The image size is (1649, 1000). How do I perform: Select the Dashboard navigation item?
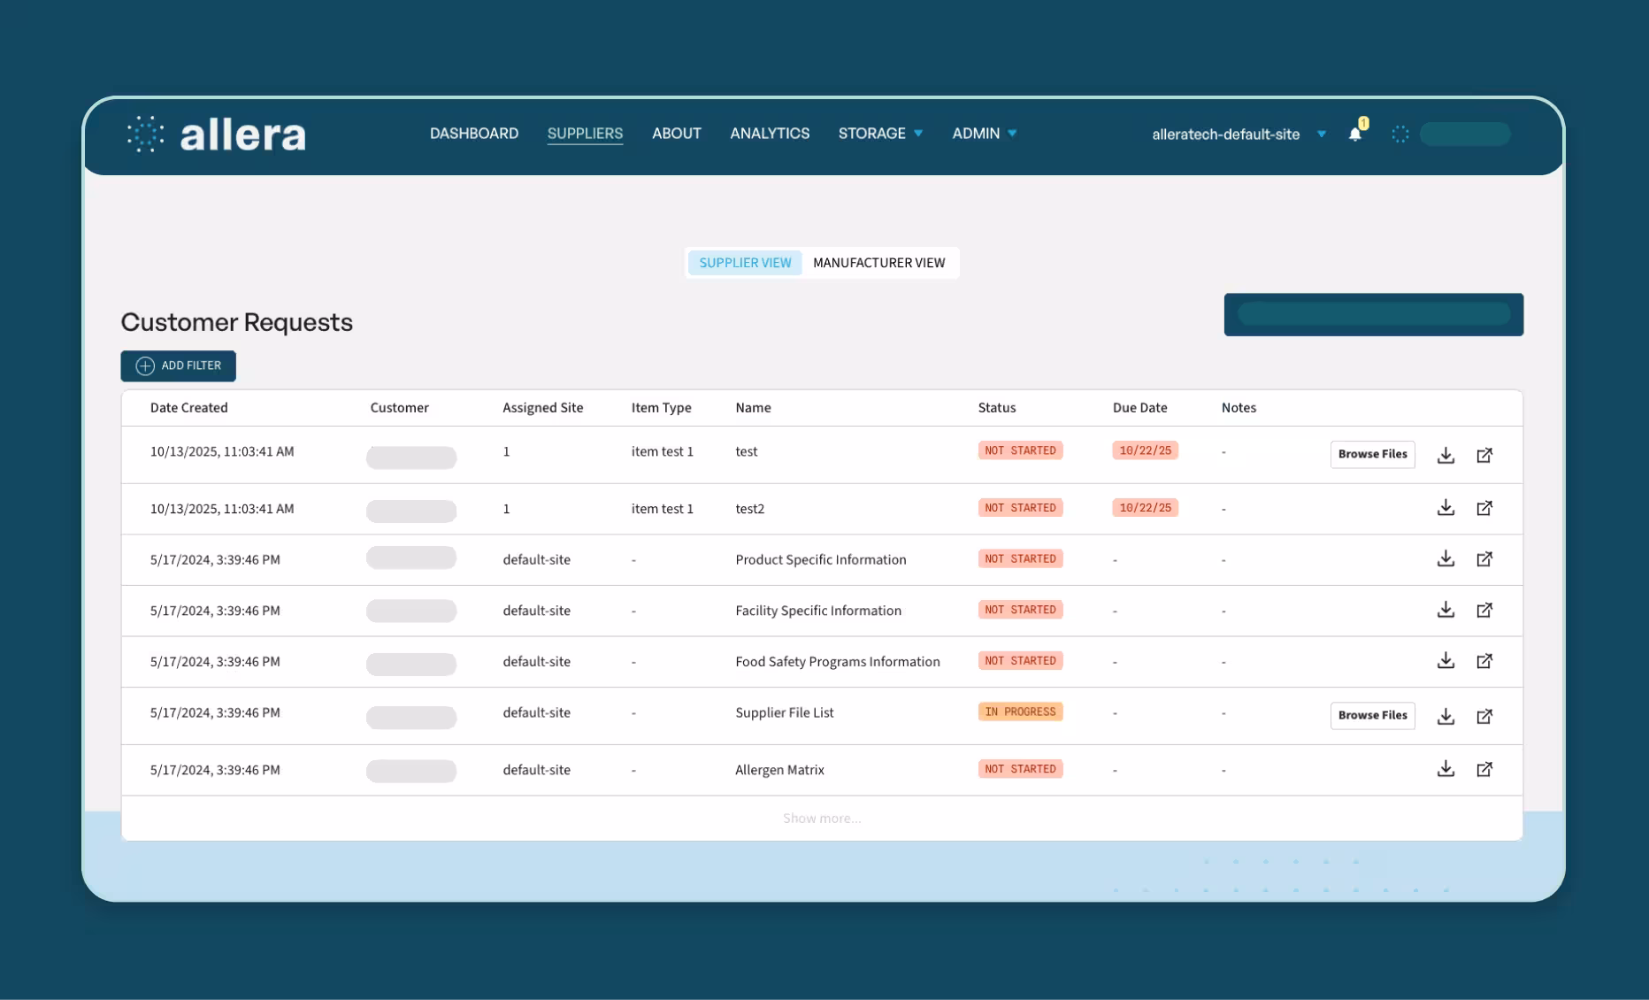pyautogui.click(x=474, y=133)
